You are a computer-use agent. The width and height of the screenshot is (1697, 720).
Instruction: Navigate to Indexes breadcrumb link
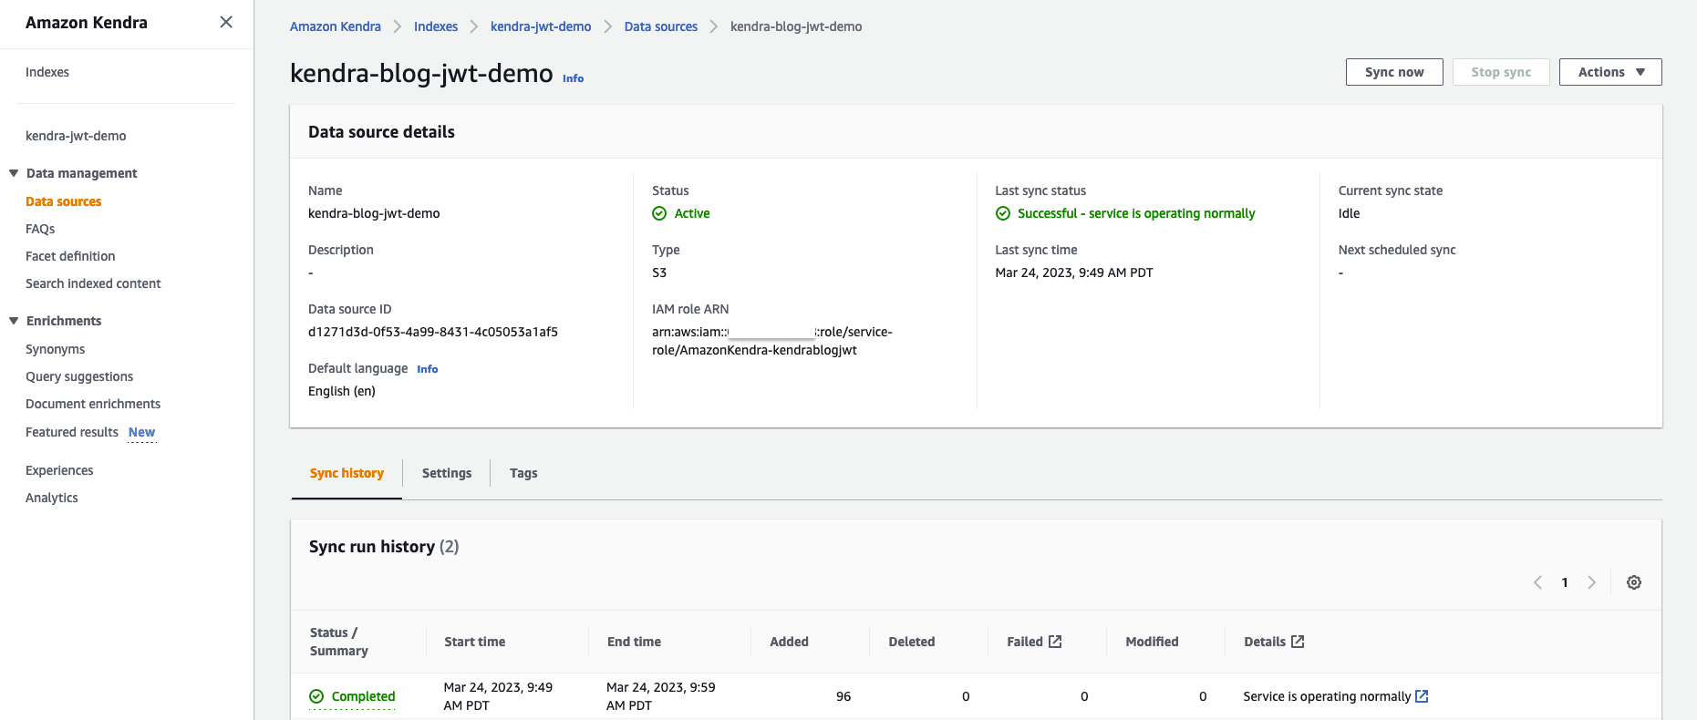coord(436,26)
